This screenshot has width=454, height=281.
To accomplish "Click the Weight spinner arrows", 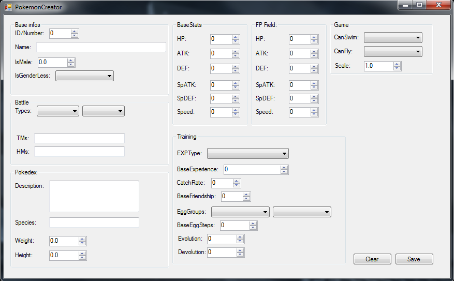I will pos(82,241).
